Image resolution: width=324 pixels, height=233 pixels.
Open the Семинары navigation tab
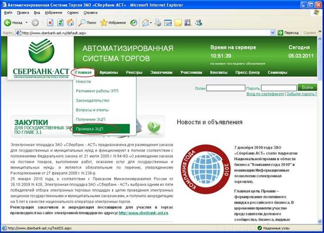point(277,73)
